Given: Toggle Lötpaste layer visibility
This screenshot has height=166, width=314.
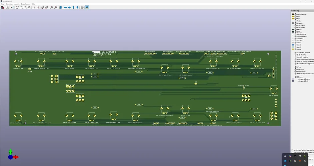Looking at the screenshot, I should pos(296,23).
